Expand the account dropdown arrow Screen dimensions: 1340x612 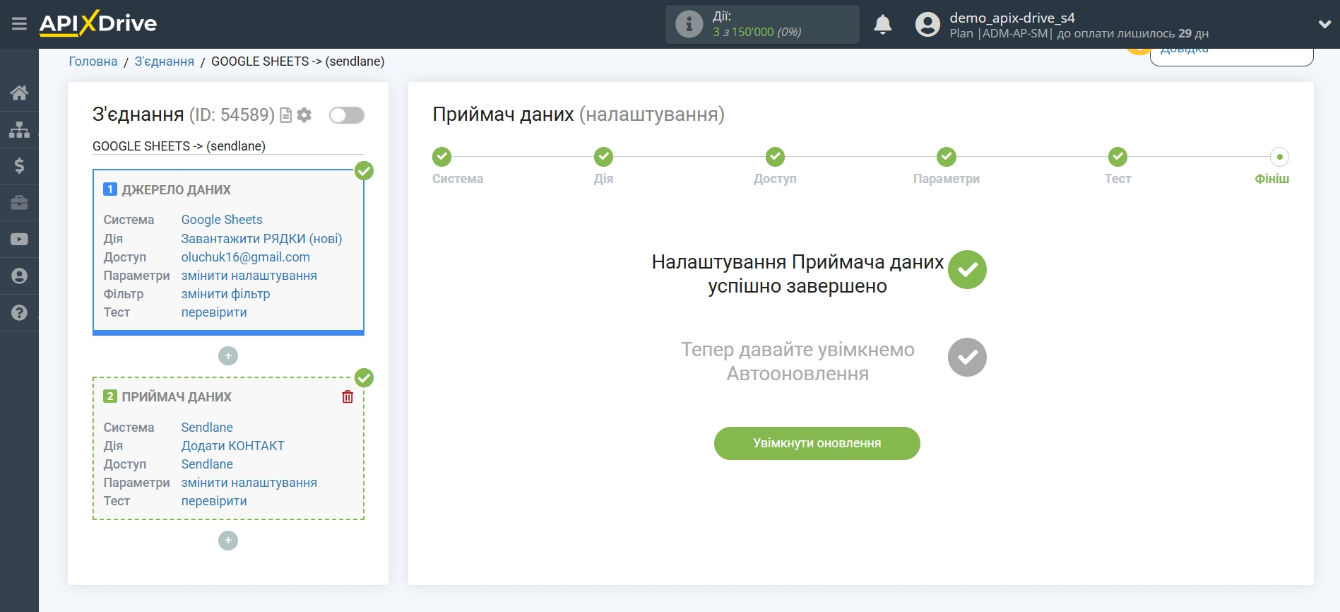click(x=1324, y=24)
